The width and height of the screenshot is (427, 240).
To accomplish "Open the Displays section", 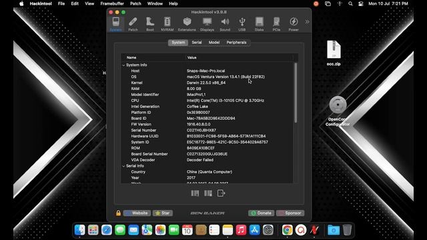I will pyautogui.click(x=207, y=24).
